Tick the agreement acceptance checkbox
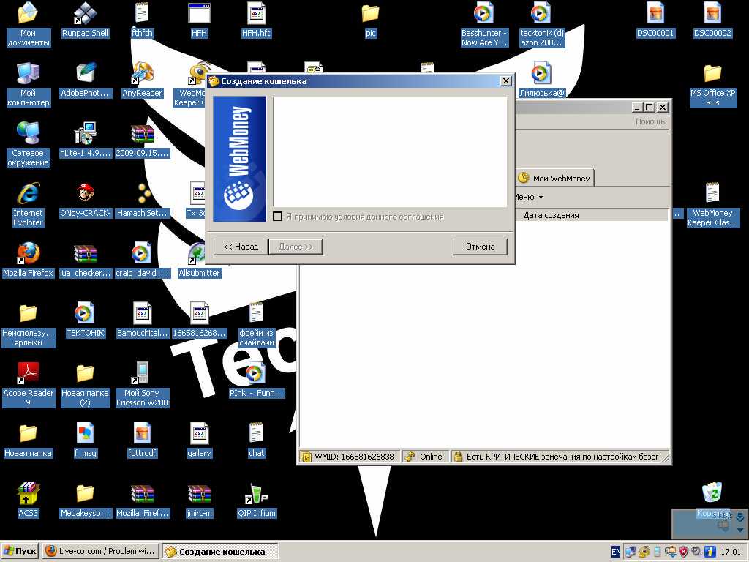This screenshot has width=749, height=562. [277, 217]
